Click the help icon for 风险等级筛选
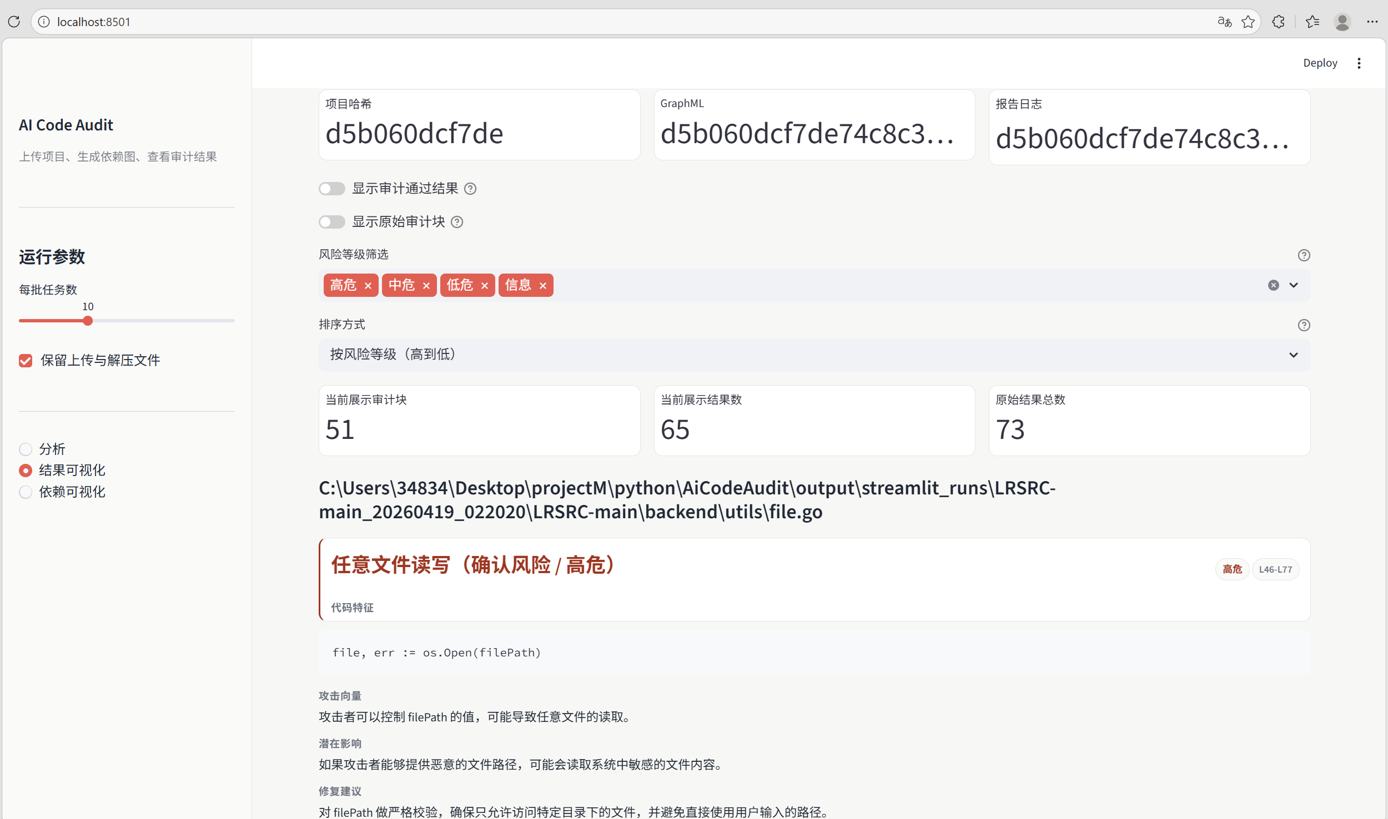1388x819 pixels. tap(1304, 255)
